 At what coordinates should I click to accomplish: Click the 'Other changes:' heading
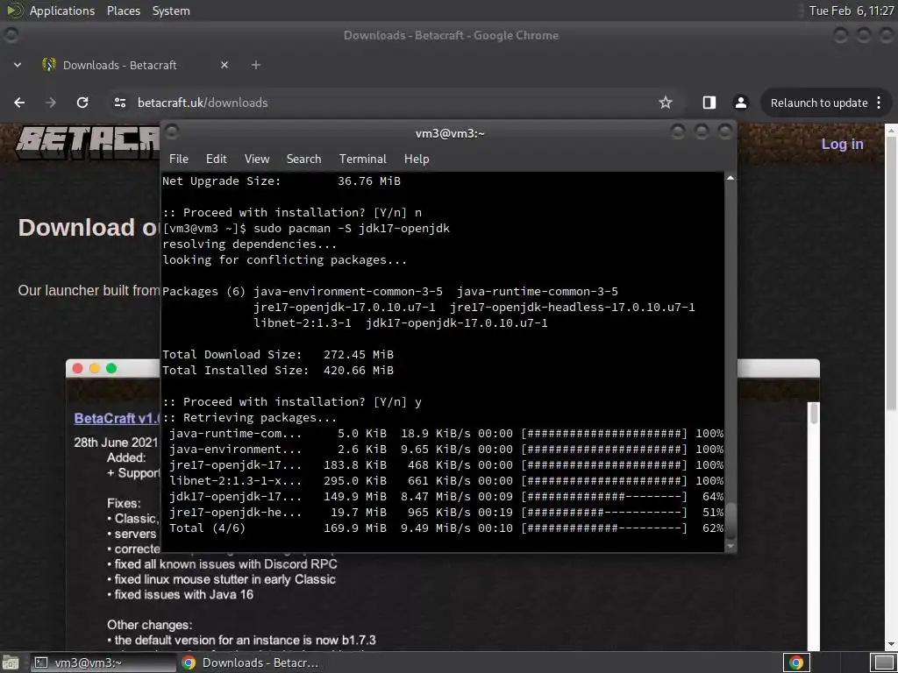[x=149, y=625]
